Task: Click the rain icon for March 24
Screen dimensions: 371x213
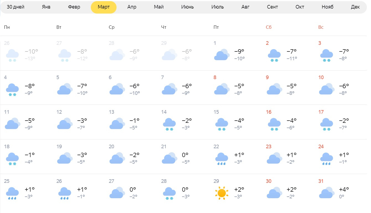Action: pos(326,159)
